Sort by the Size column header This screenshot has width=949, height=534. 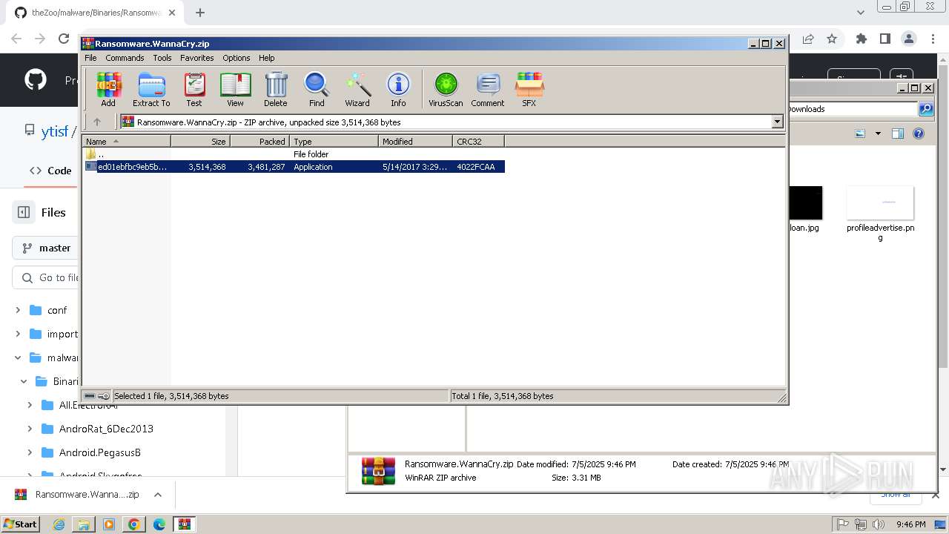click(201, 141)
